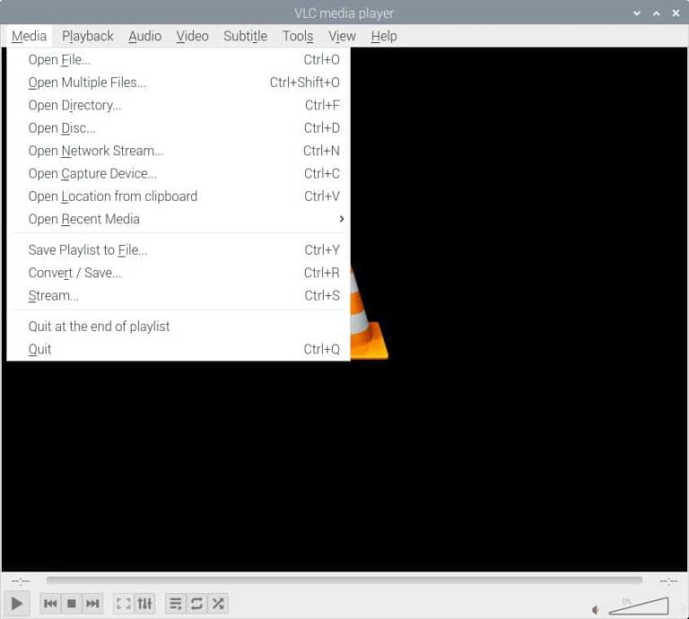Image resolution: width=689 pixels, height=619 pixels.
Task: Toggle loop repeat mode
Action: 196,604
